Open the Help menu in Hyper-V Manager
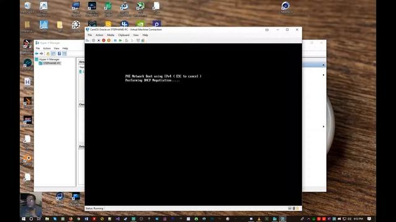This screenshot has width=396, height=222. (65, 48)
